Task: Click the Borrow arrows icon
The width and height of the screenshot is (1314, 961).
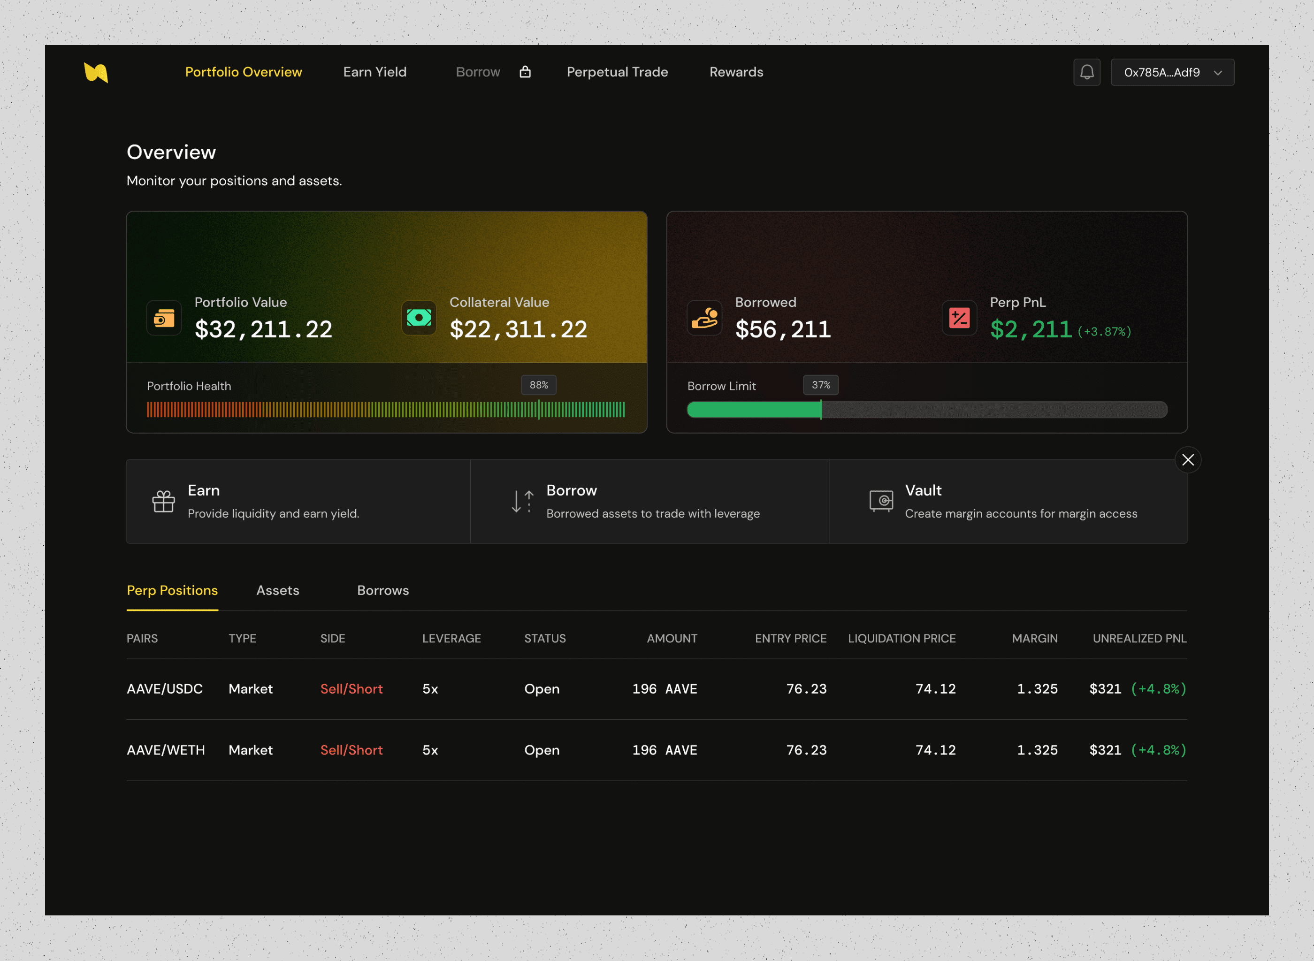Action: point(522,502)
